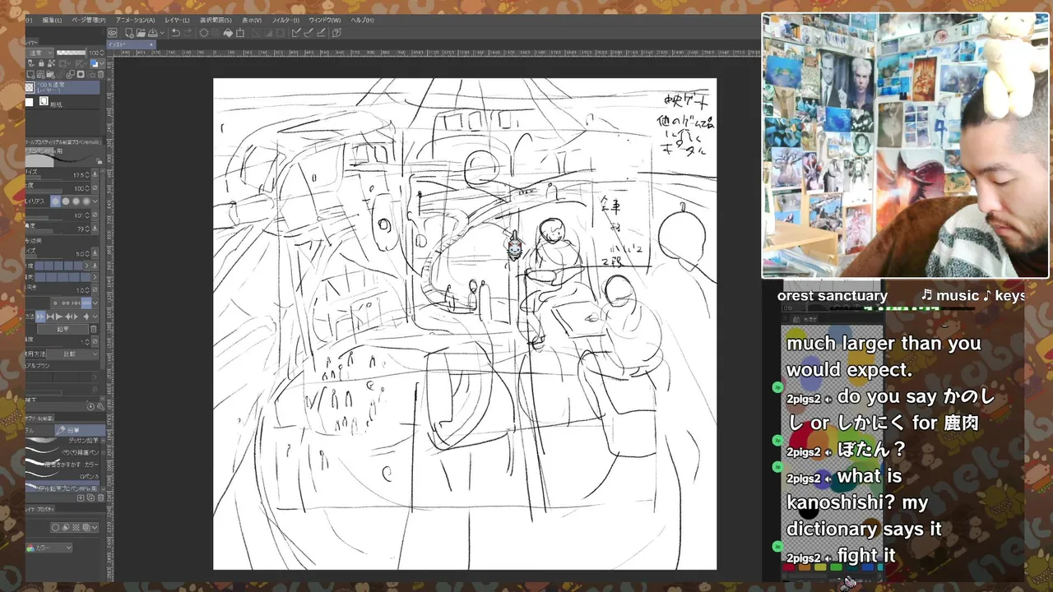The image size is (1053, 592).
Task: Click the 鉛筆 brush shape button
Action: coord(63,329)
